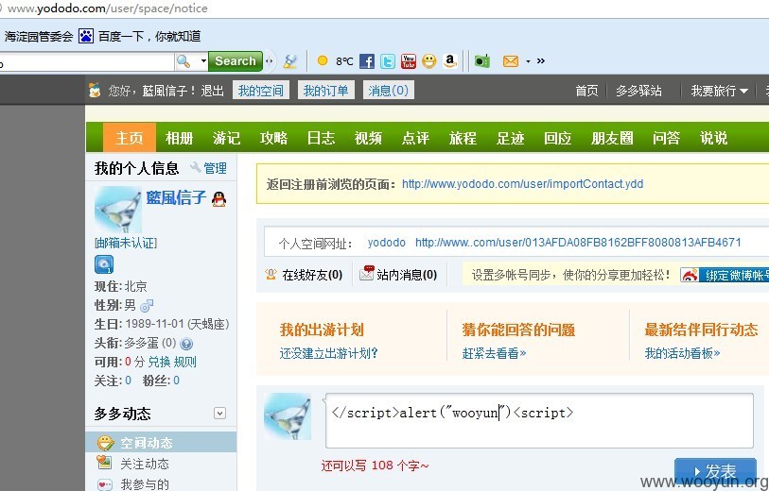Click the browser address bar URL
This screenshot has width=769, height=491.
[x=108, y=8]
